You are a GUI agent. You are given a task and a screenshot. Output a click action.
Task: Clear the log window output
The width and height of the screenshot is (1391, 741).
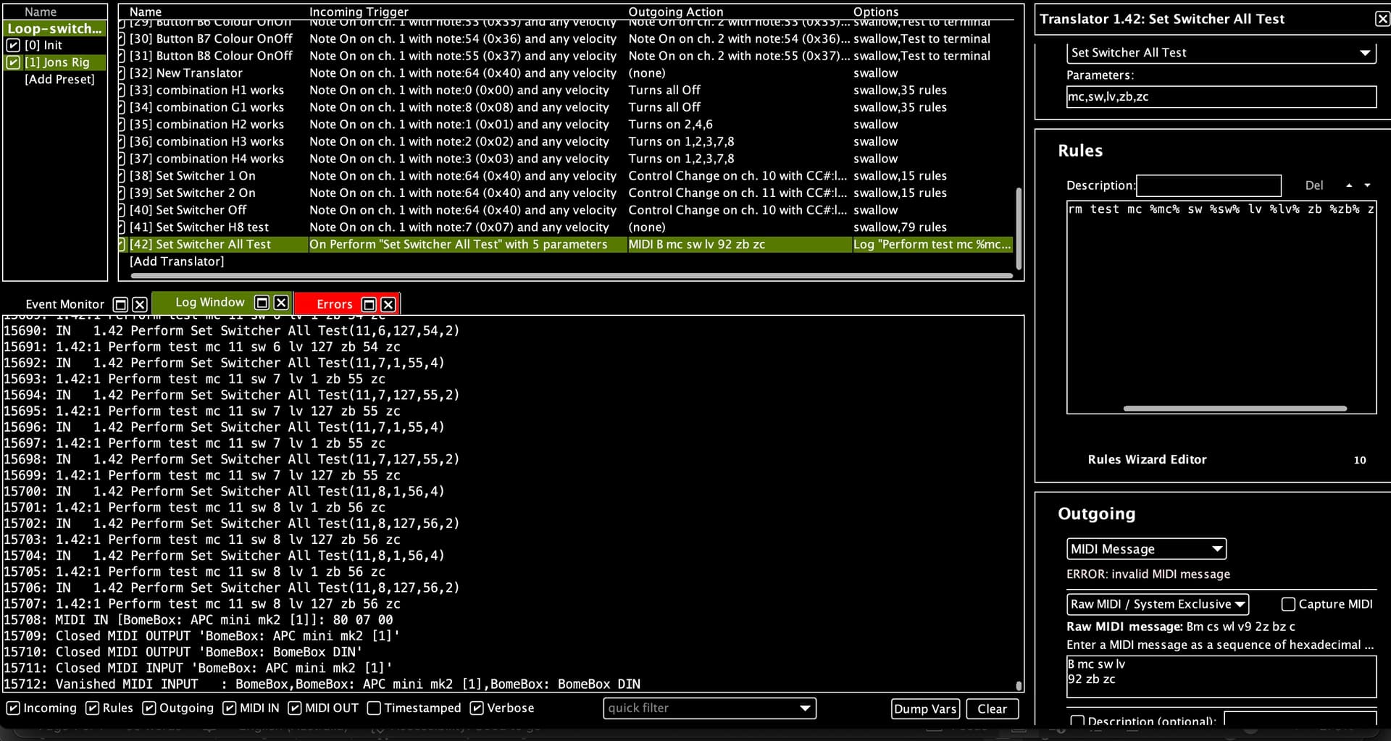(991, 709)
